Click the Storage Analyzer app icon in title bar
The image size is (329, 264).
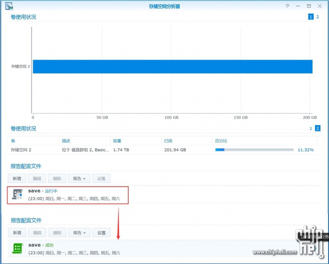(9, 6)
